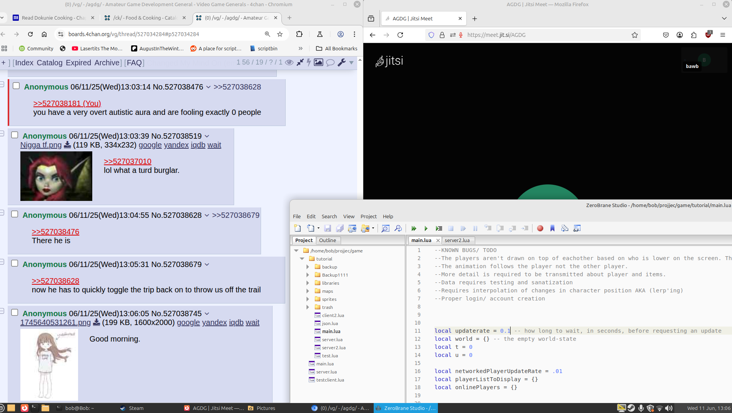Click the Chromium address bar URL
Image resolution: width=732 pixels, height=413 pixels.
[x=134, y=34]
